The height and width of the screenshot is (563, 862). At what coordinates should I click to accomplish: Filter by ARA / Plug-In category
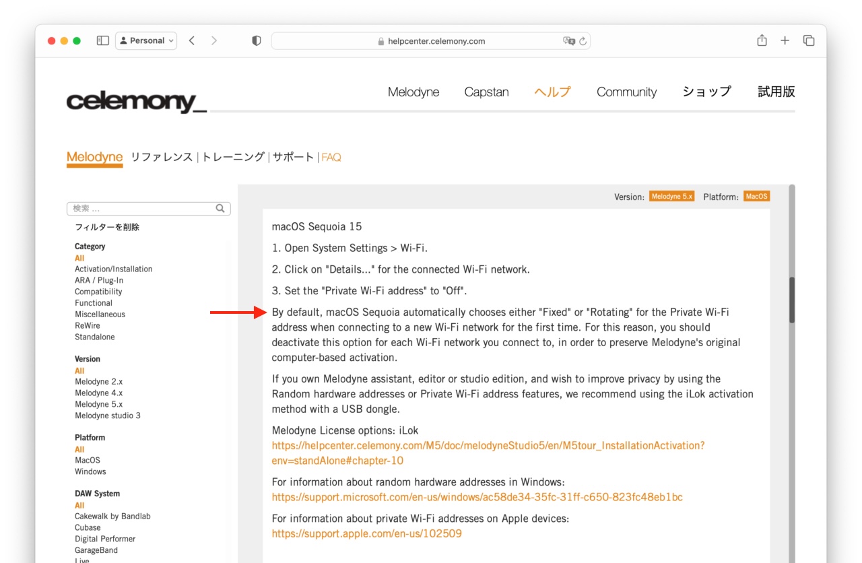pos(99,281)
